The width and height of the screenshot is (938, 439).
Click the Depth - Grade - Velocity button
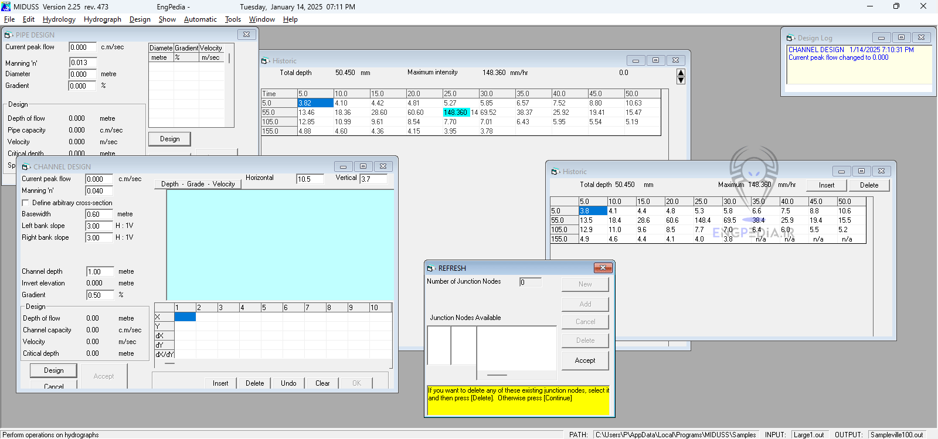(x=198, y=184)
